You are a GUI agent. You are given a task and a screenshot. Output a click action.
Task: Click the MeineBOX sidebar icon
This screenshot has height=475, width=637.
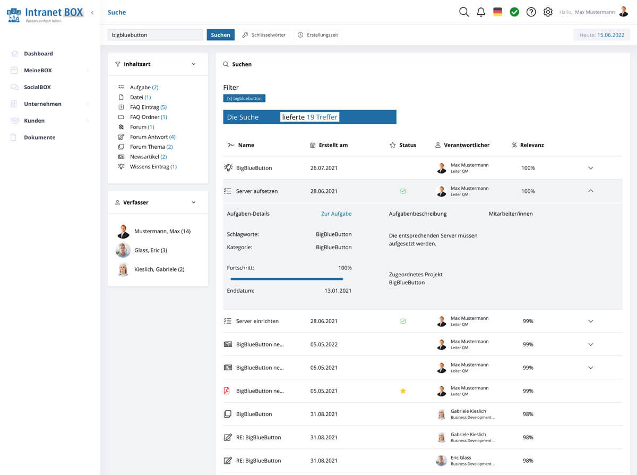[x=14, y=70]
